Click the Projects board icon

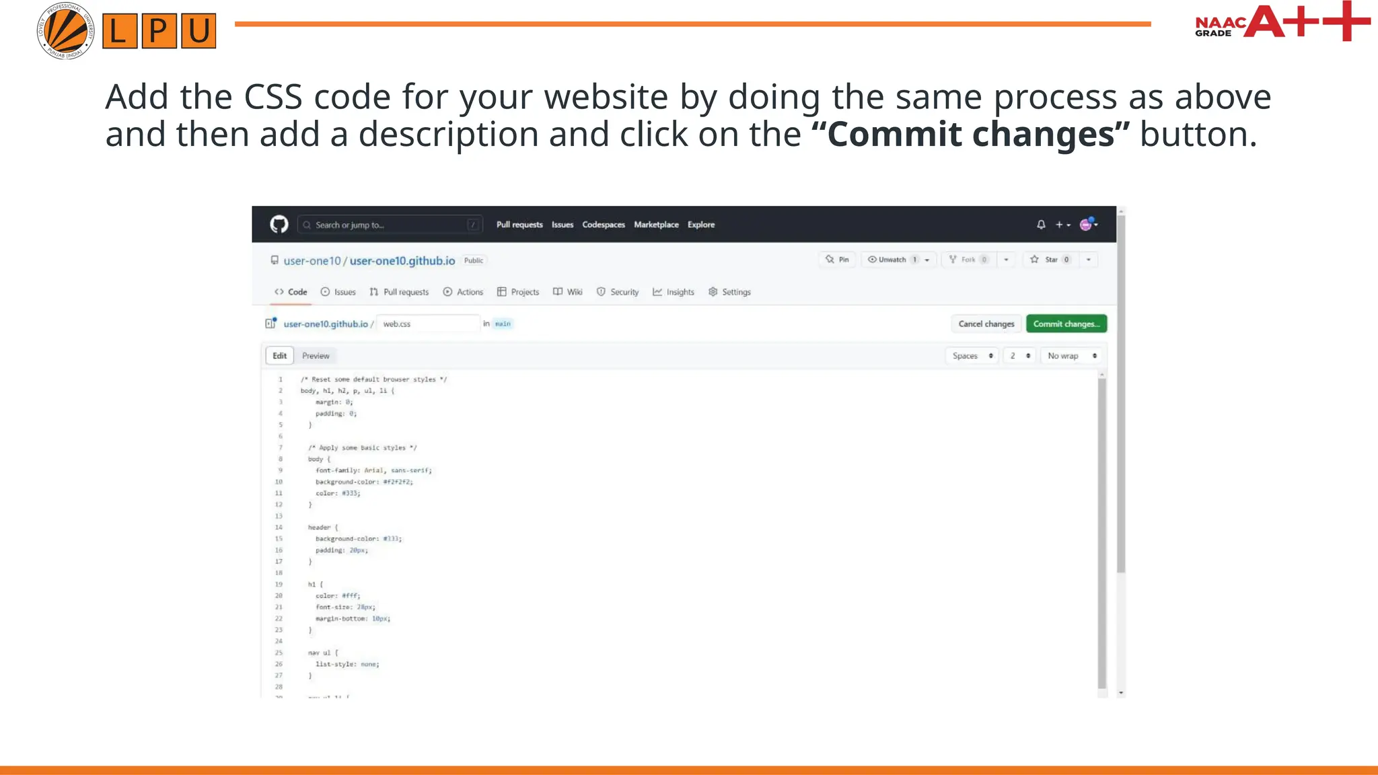(x=501, y=292)
